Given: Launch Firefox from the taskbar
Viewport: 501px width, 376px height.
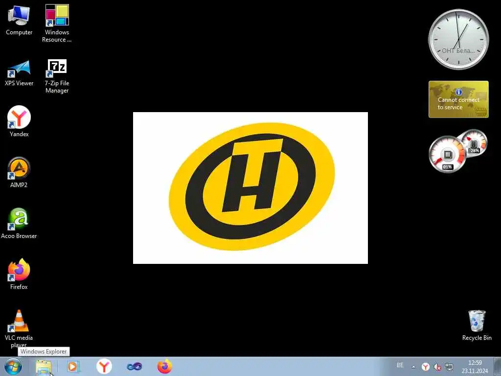Looking at the screenshot, I should coord(165,366).
